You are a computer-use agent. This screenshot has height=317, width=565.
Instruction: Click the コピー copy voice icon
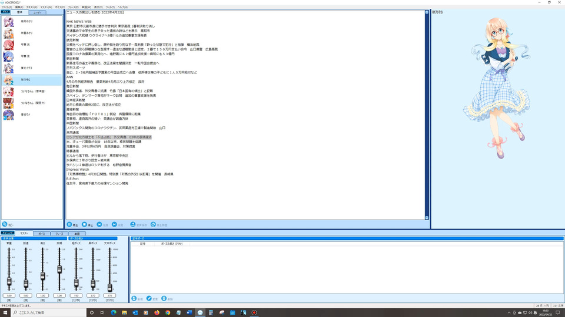tap(5, 224)
